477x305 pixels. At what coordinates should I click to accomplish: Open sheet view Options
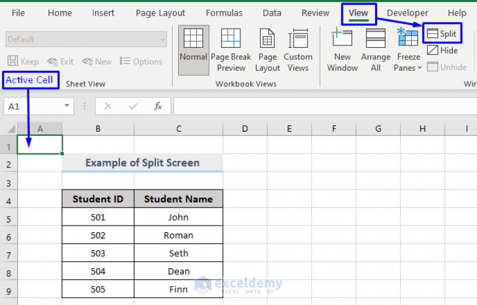coord(141,61)
